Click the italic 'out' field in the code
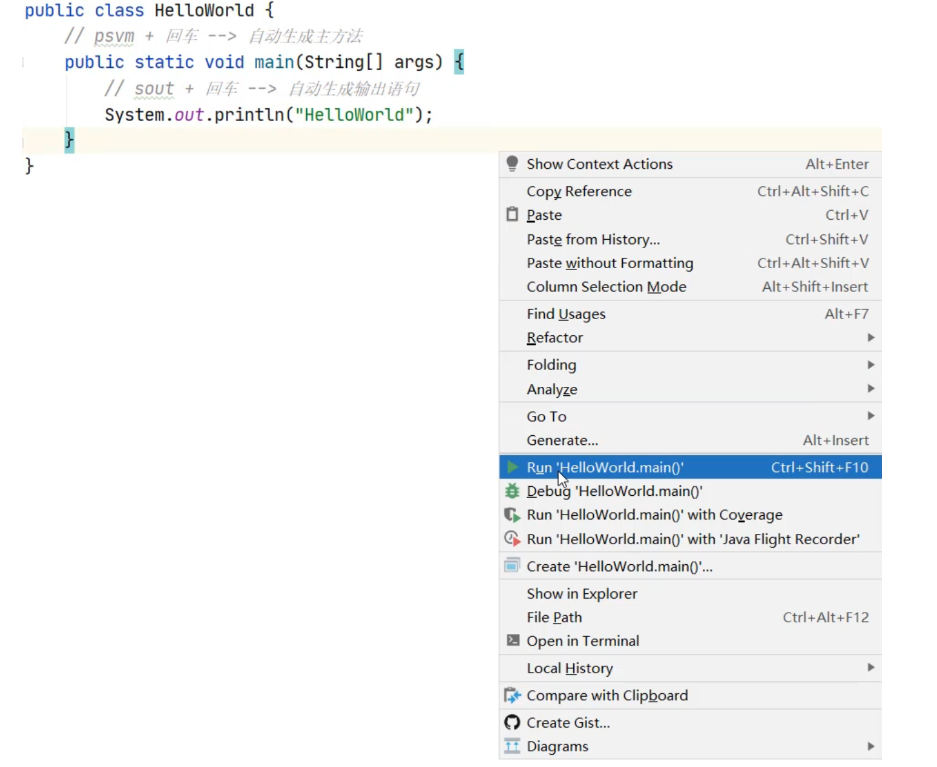The image size is (937, 767). coord(189,114)
